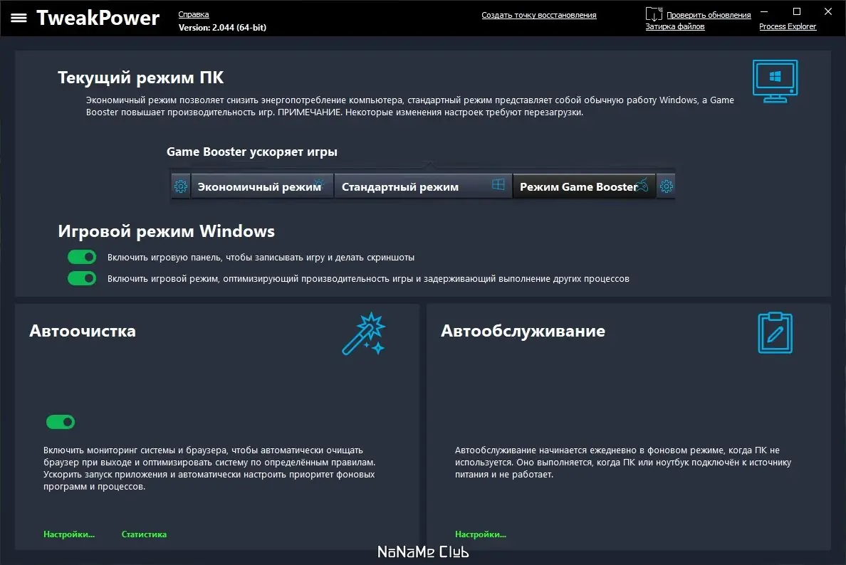Viewport: 846px width, 565px height.
Task: Click the Автоочистка magic wand icon
Action: pyautogui.click(x=364, y=334)
